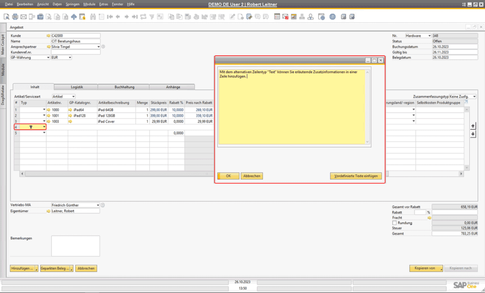Open the Find (binoculars) search icon
485x293 pixels.
point(93,16)
